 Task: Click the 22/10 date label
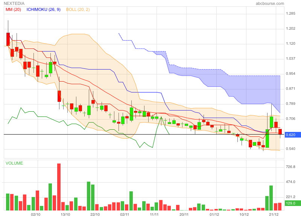click(95, 214)
